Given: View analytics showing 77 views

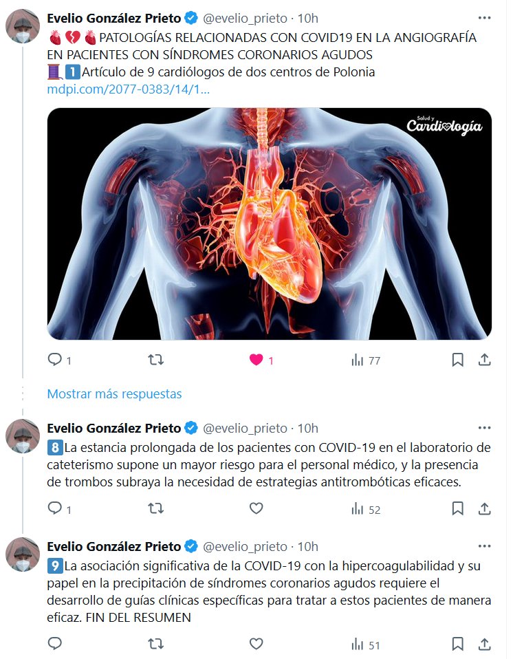Looking at the screenshot, I should pos(366,360).
